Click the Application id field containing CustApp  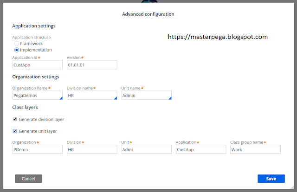pyautogui.click(x=38, y=65)
